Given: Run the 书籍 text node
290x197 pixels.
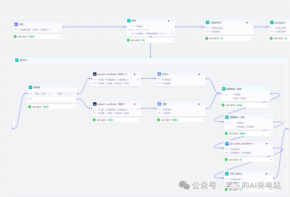Looking at the screenshot, I should [x=199, y=104].
